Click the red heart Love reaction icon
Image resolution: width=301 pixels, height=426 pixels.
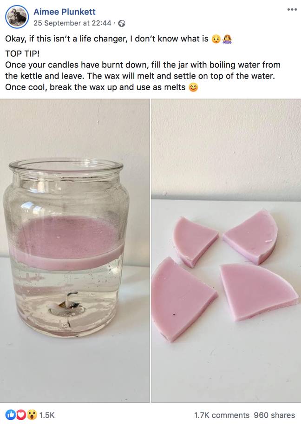coord(20,415)
